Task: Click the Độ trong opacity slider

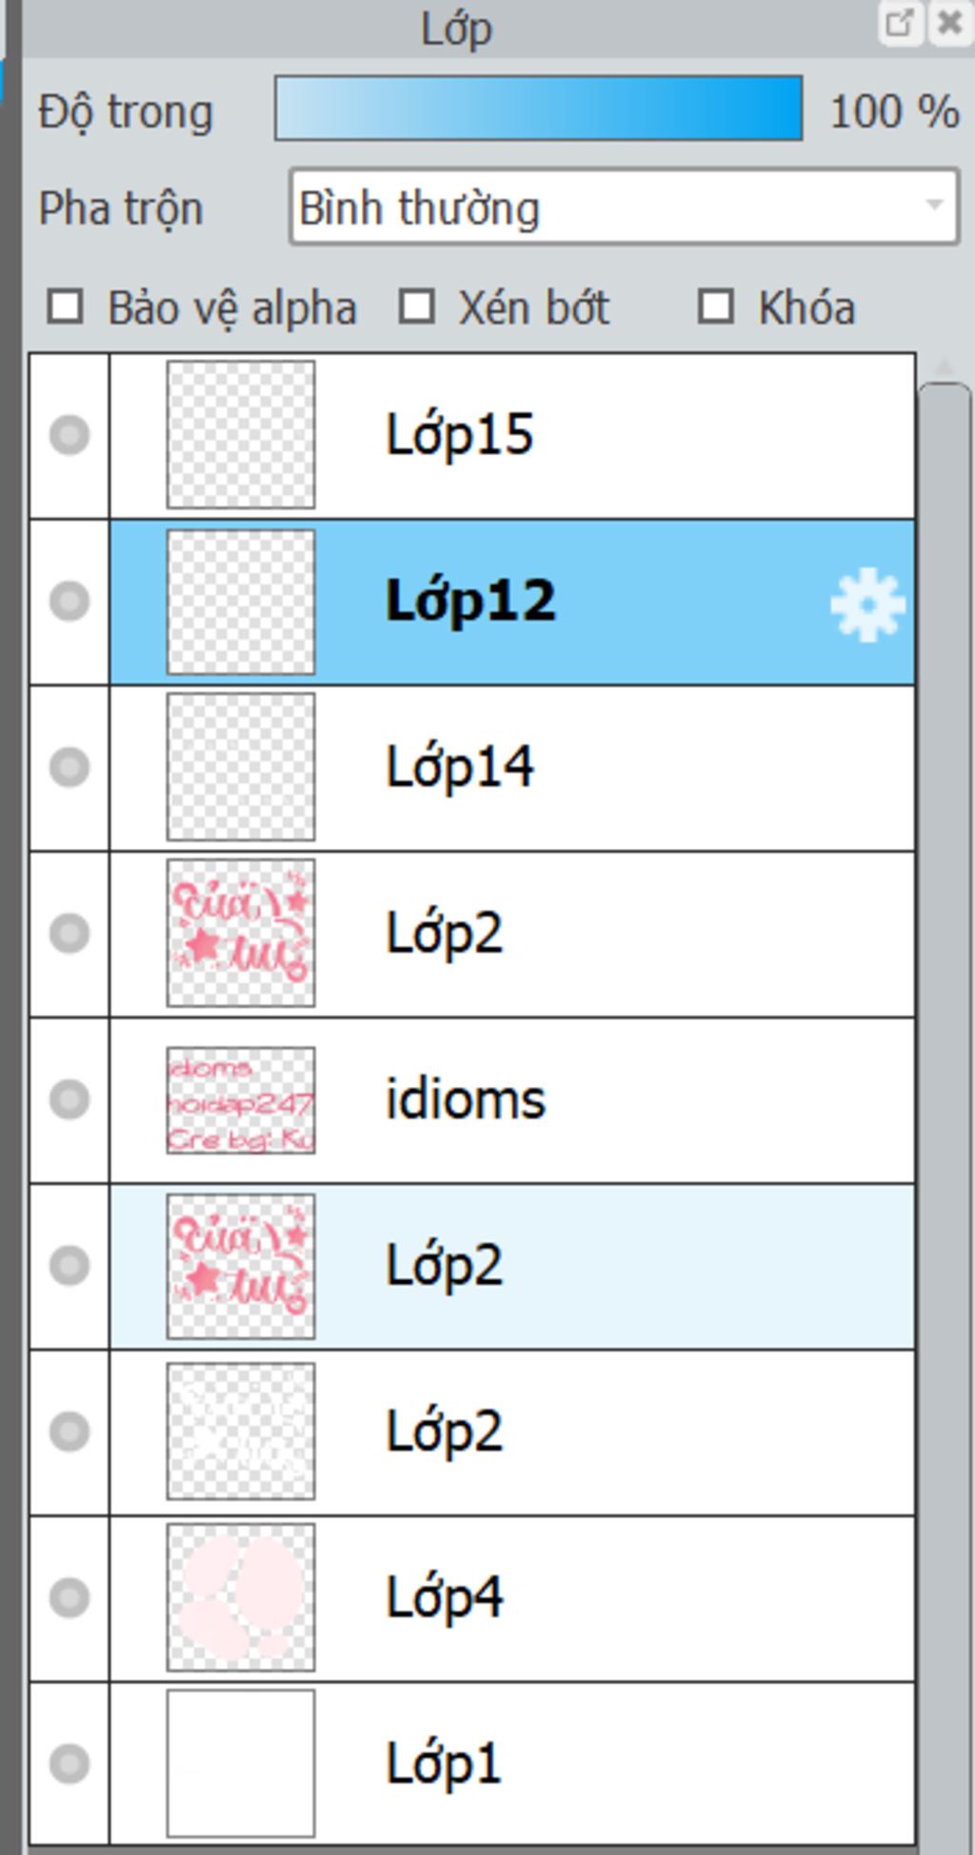Action: click(538, 109)
